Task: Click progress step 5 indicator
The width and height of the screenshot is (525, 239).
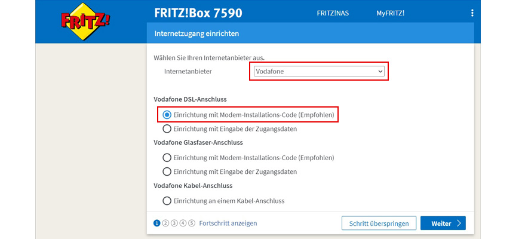Action: click(192, 223)
